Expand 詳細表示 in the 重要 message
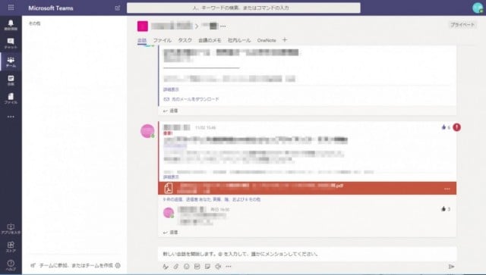486x275 pixels. point(171,177)
